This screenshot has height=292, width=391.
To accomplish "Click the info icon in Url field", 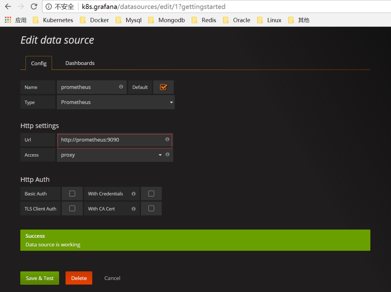I will click(x=167, y=139).
